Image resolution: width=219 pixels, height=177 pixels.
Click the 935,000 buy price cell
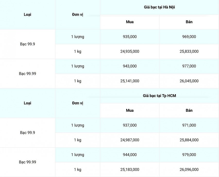point(130,37)
